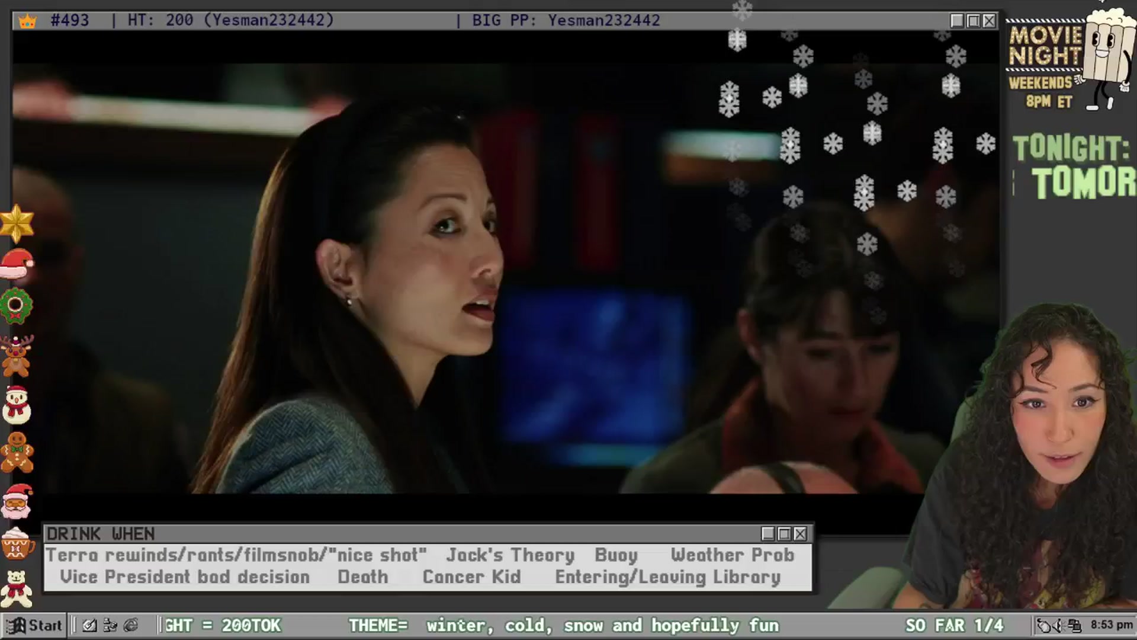Select the reindeer icon
Screen dimensions: 1137x640
[x=16, y=356]
